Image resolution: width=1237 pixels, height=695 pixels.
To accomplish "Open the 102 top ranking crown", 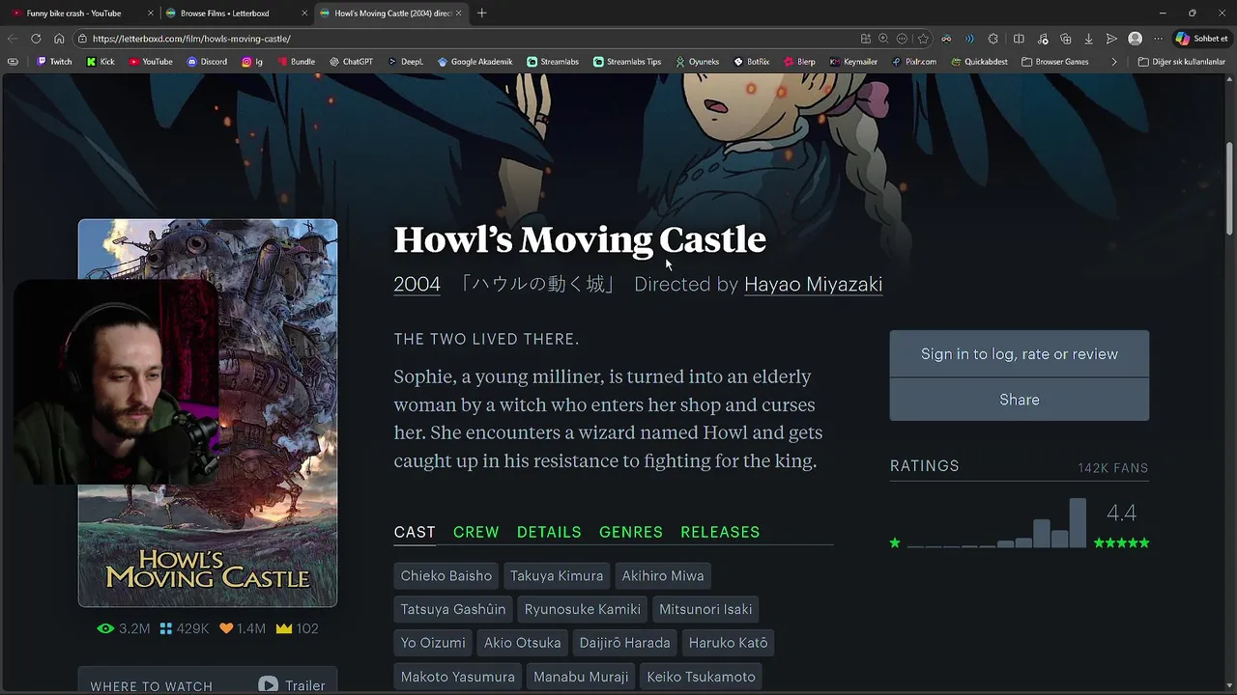I will pyautogui.click(x=297, y=628).
